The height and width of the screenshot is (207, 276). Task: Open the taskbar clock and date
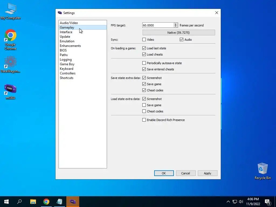253,202
